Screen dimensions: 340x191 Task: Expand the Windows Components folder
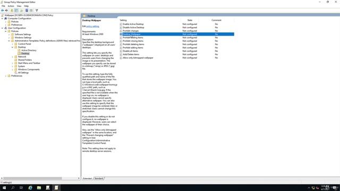[x=13, y=70]
